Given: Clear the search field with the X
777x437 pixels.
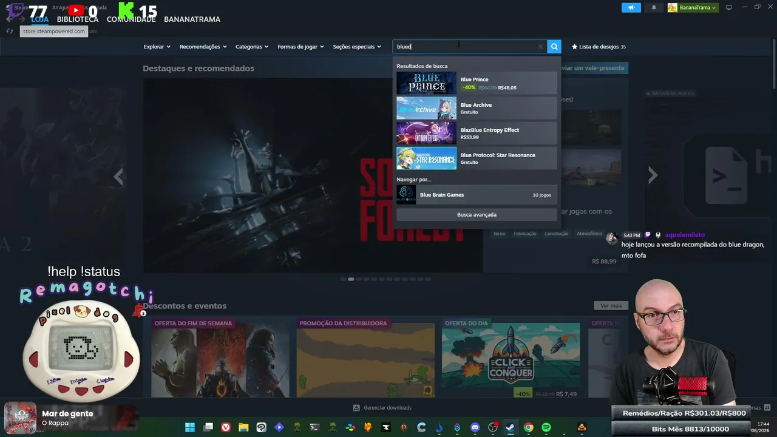Looking at the screenshot, I should [x=540, y=47].
